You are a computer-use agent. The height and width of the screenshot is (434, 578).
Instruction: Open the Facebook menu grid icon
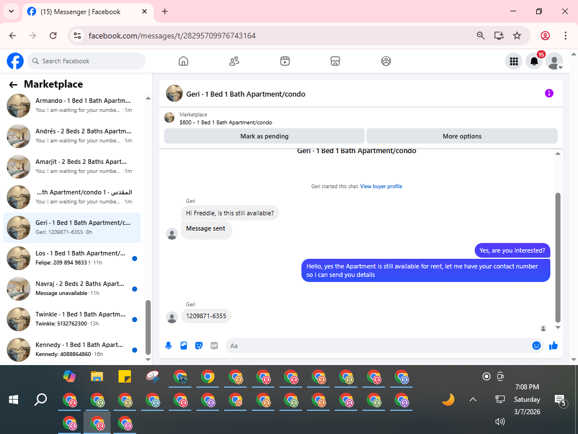(x=514, y=61)
